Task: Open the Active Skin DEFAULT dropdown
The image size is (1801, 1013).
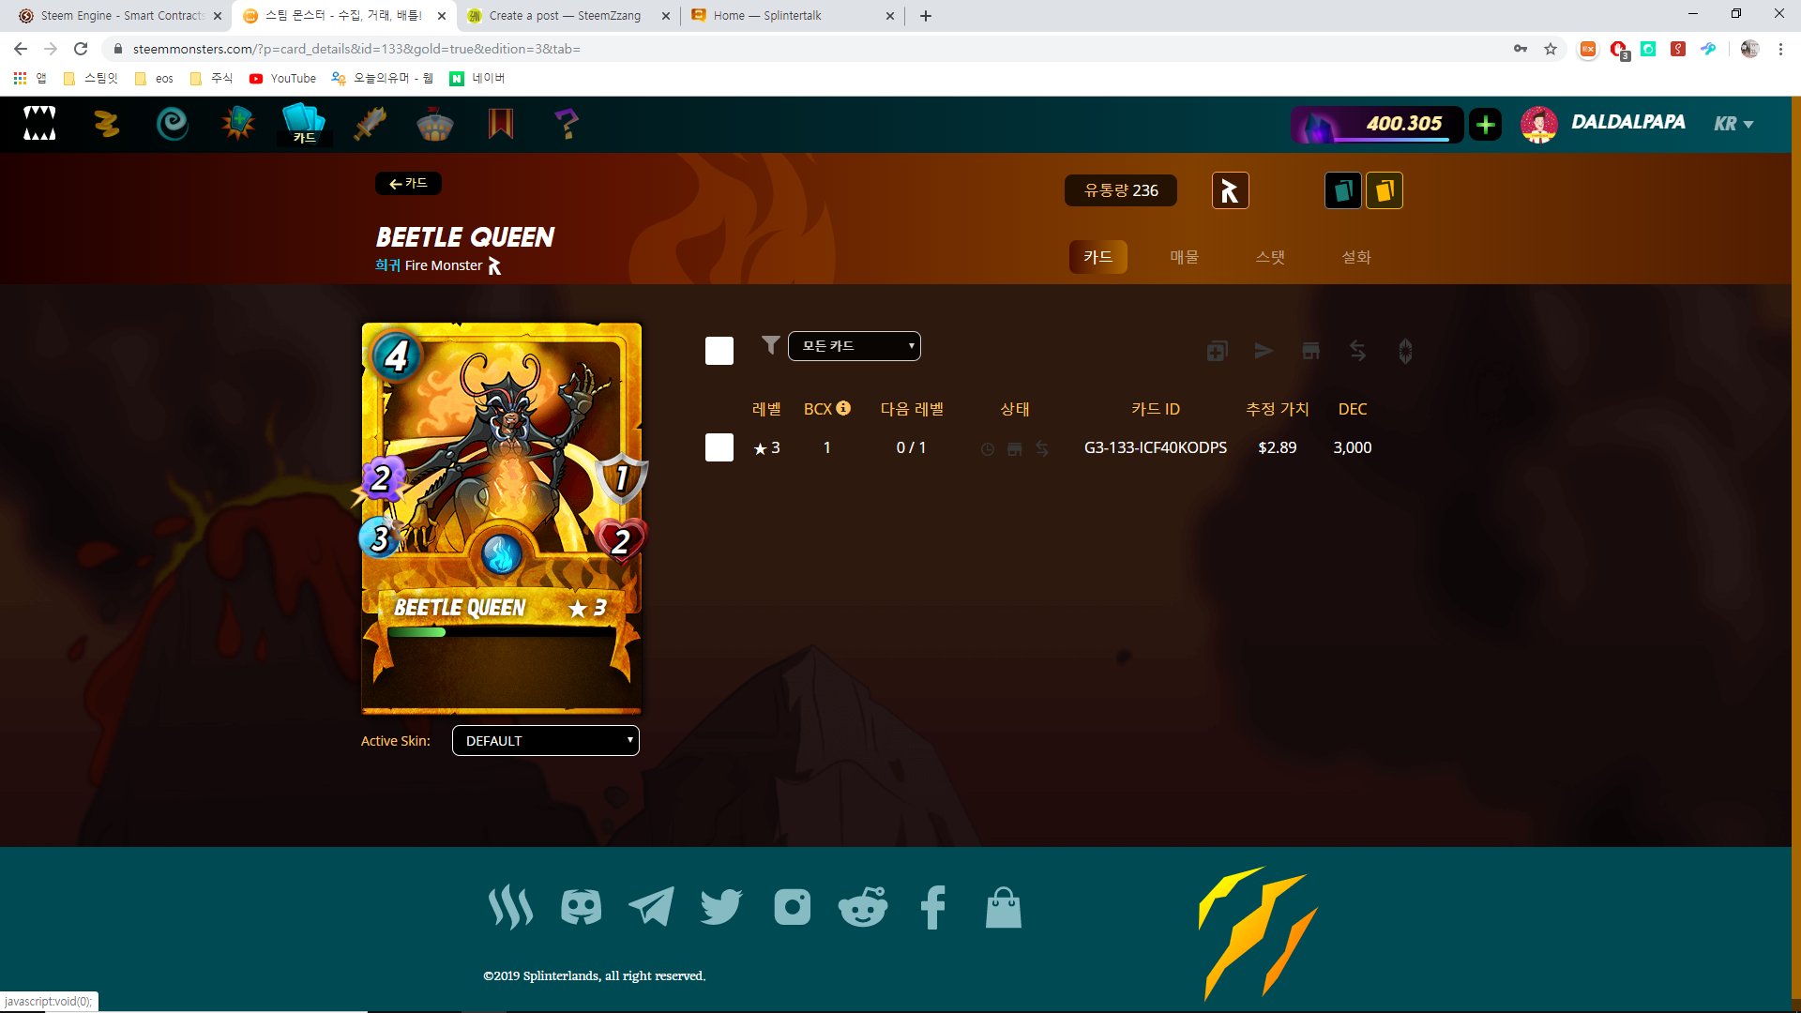Action: 545,740
